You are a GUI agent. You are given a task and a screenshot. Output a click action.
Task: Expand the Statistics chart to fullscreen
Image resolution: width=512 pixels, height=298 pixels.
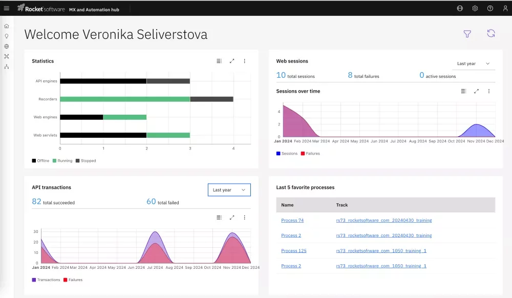click(232, 61)
